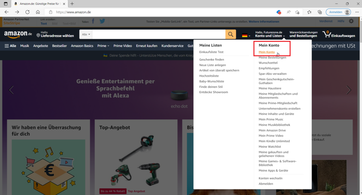The image size is (362, 195).
Task: Click Lieferadresse wählen location button
Action: point(55,34)
